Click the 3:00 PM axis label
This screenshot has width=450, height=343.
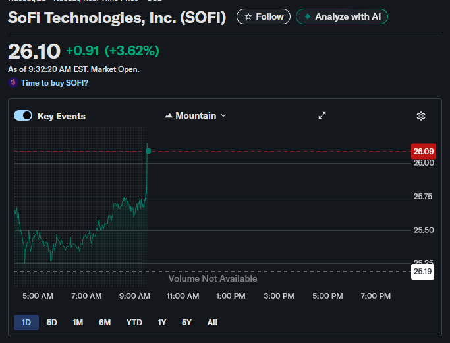pyautogui.click(x=279, y=296)
